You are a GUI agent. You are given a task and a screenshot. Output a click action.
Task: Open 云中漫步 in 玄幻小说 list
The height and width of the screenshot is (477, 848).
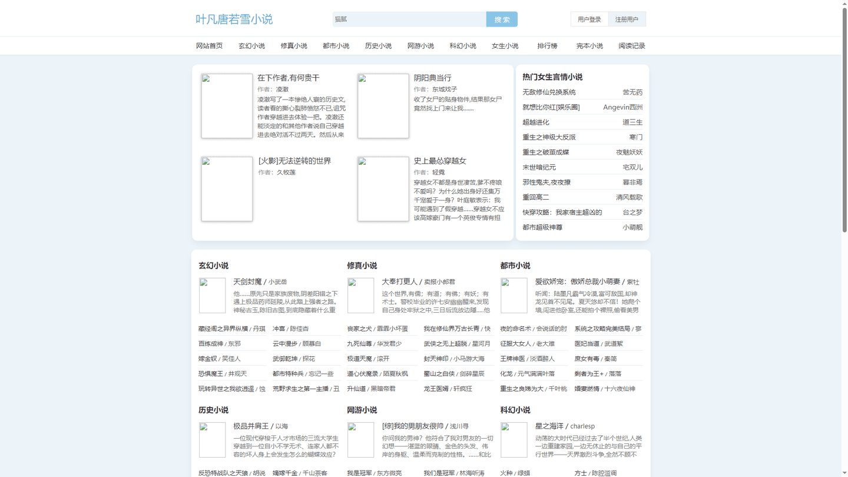click(285, 344)
